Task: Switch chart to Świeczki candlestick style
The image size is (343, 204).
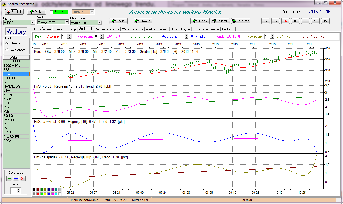Action: pos(220,21)
